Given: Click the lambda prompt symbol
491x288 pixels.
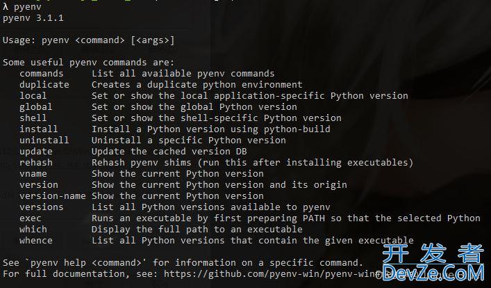Looking at the screenshot, I should (6, 6).
